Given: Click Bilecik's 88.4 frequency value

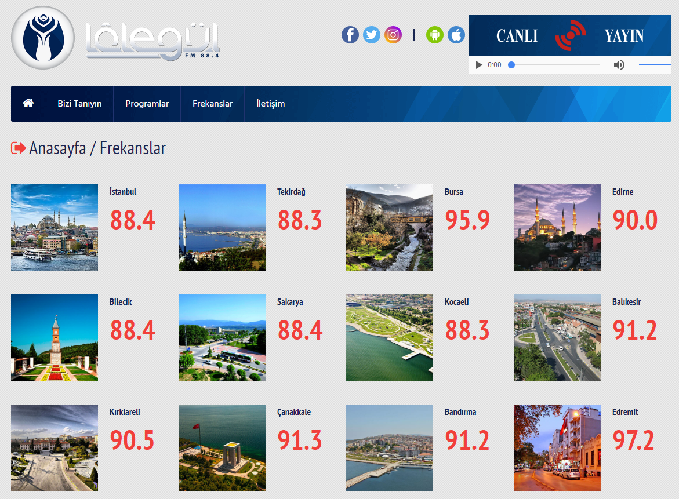Looking at the screenshot, I should pyautogui.click(x=133, y=330).
